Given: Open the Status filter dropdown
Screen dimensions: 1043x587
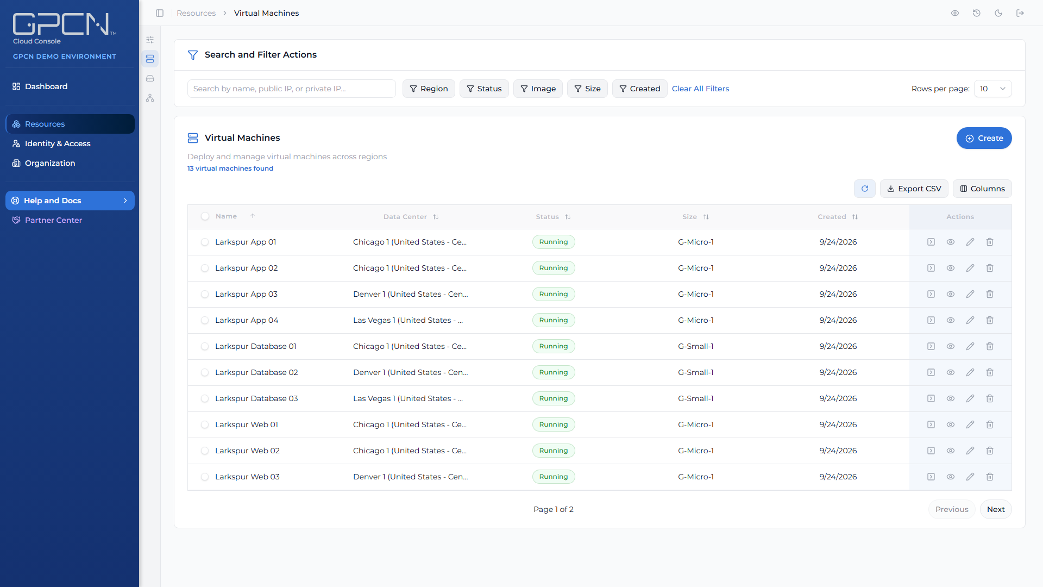Looking at the screenshot, I should click(484, 89).
